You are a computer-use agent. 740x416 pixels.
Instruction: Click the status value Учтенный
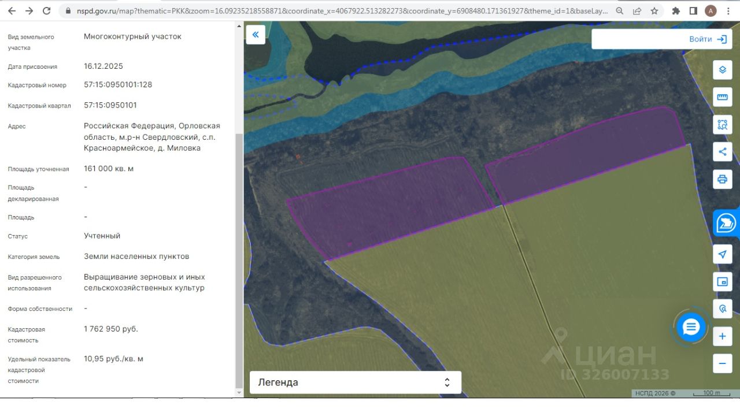tap(102, 236)
